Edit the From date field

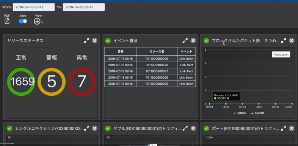click(x=34, y=7)
